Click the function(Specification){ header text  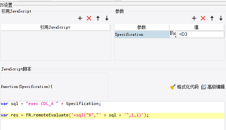tap(27, 86)
